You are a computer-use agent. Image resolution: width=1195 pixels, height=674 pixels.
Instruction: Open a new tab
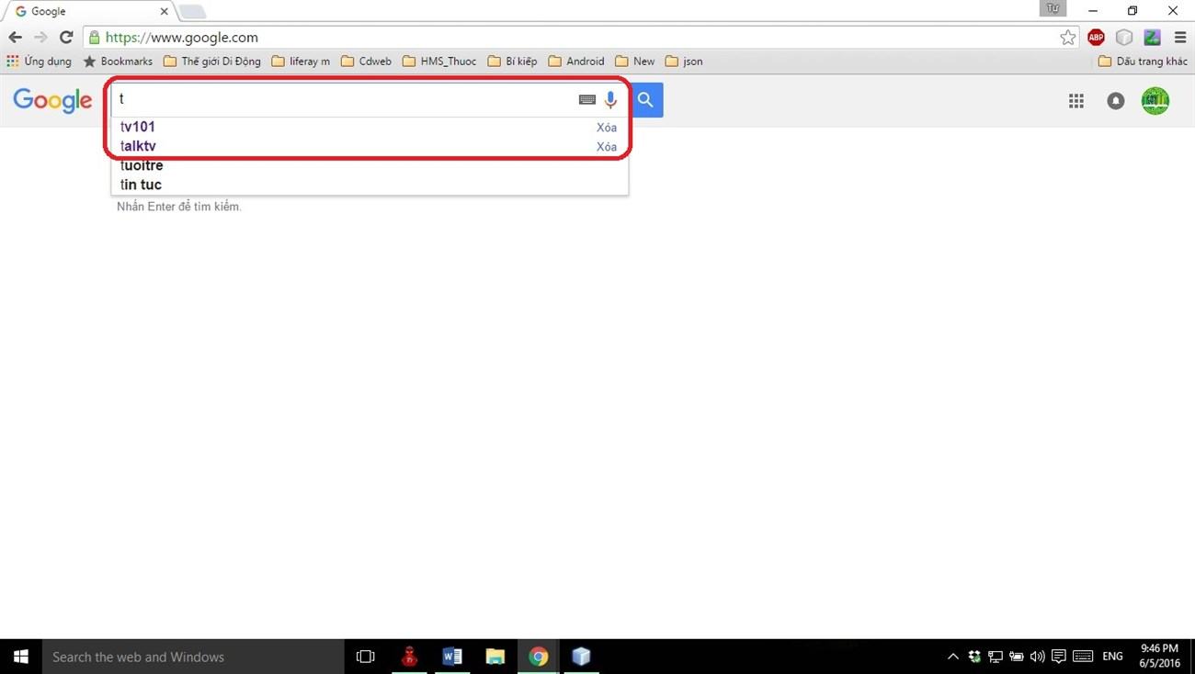[192, 12]
